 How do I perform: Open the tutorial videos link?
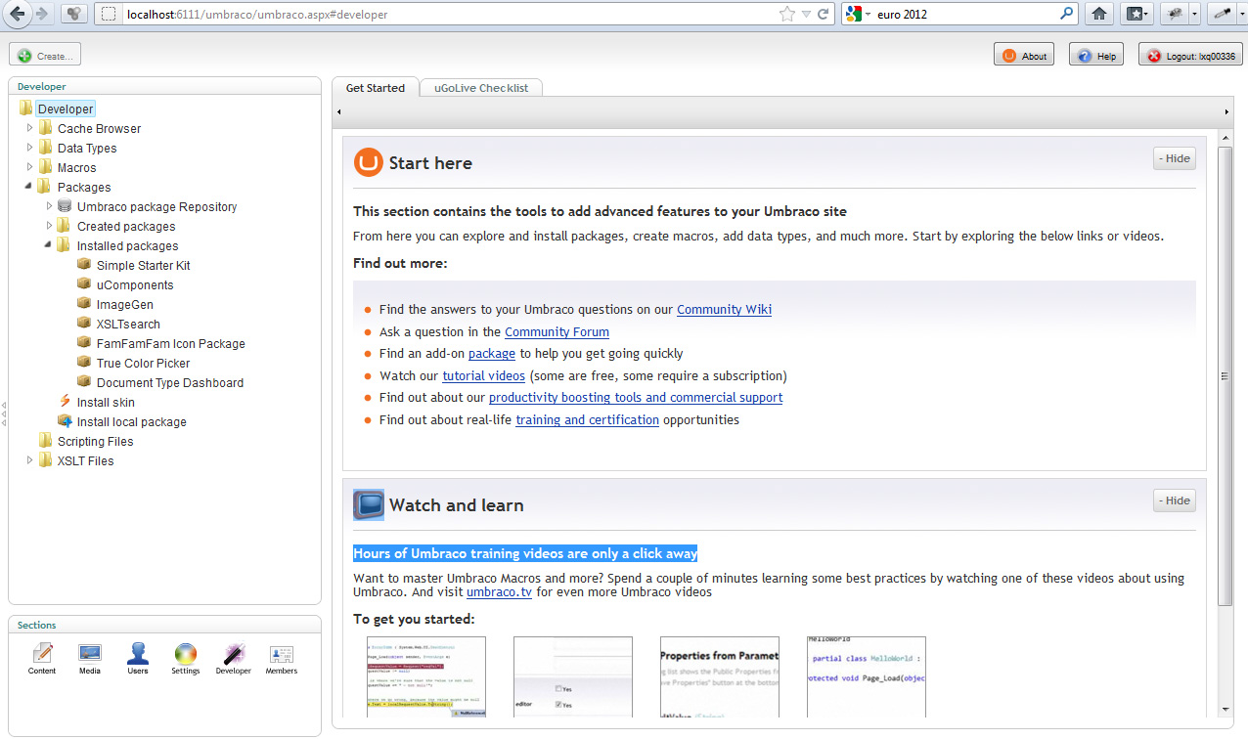tap(483, 375)
